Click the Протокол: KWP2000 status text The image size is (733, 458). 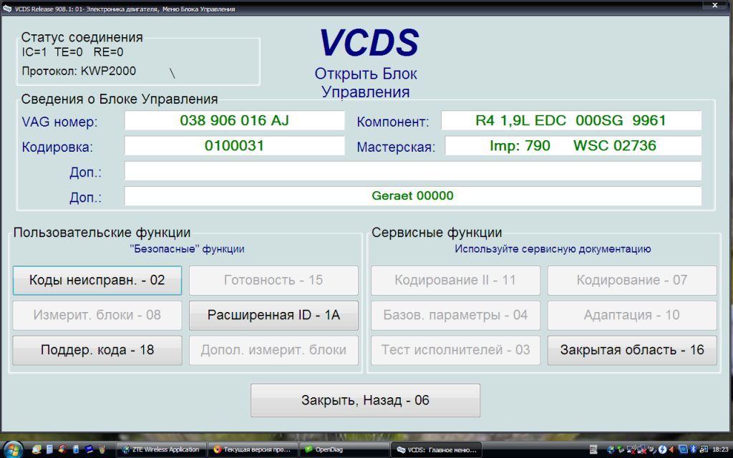(79, 71)
